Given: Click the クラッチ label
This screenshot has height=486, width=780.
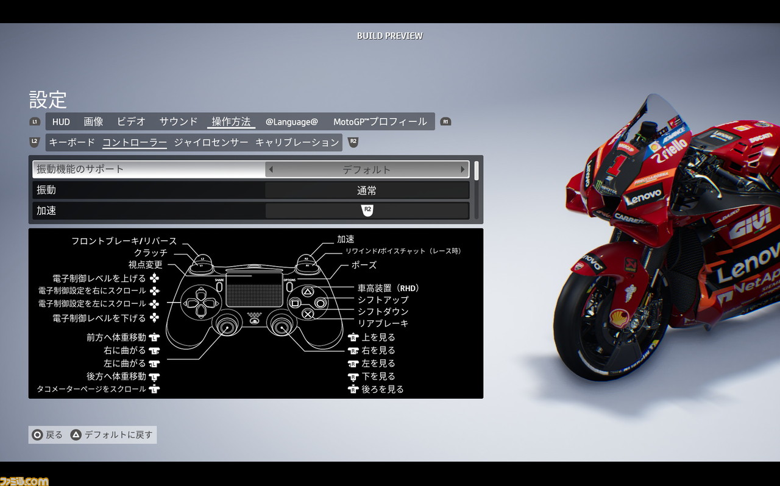Looking at the screenshot, I should (x=151, y=253).
